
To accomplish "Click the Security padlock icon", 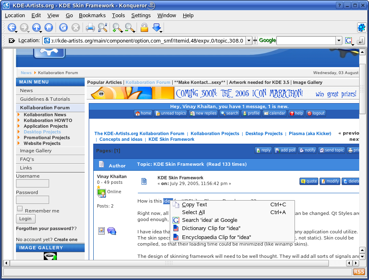I will click(x=144, y=27).
